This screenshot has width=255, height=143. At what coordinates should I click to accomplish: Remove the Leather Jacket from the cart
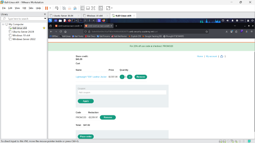coord(141,77)
